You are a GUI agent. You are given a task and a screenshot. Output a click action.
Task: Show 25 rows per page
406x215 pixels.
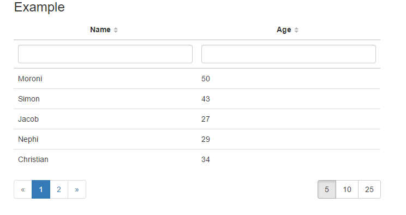pyautogui.click(x=369, y=189)
